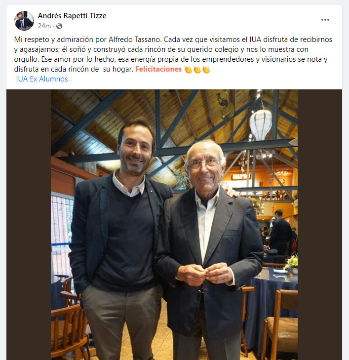Click the highlighted Felicitaciones text
This screenshot has height=360, width=349.
click(158, 69)
